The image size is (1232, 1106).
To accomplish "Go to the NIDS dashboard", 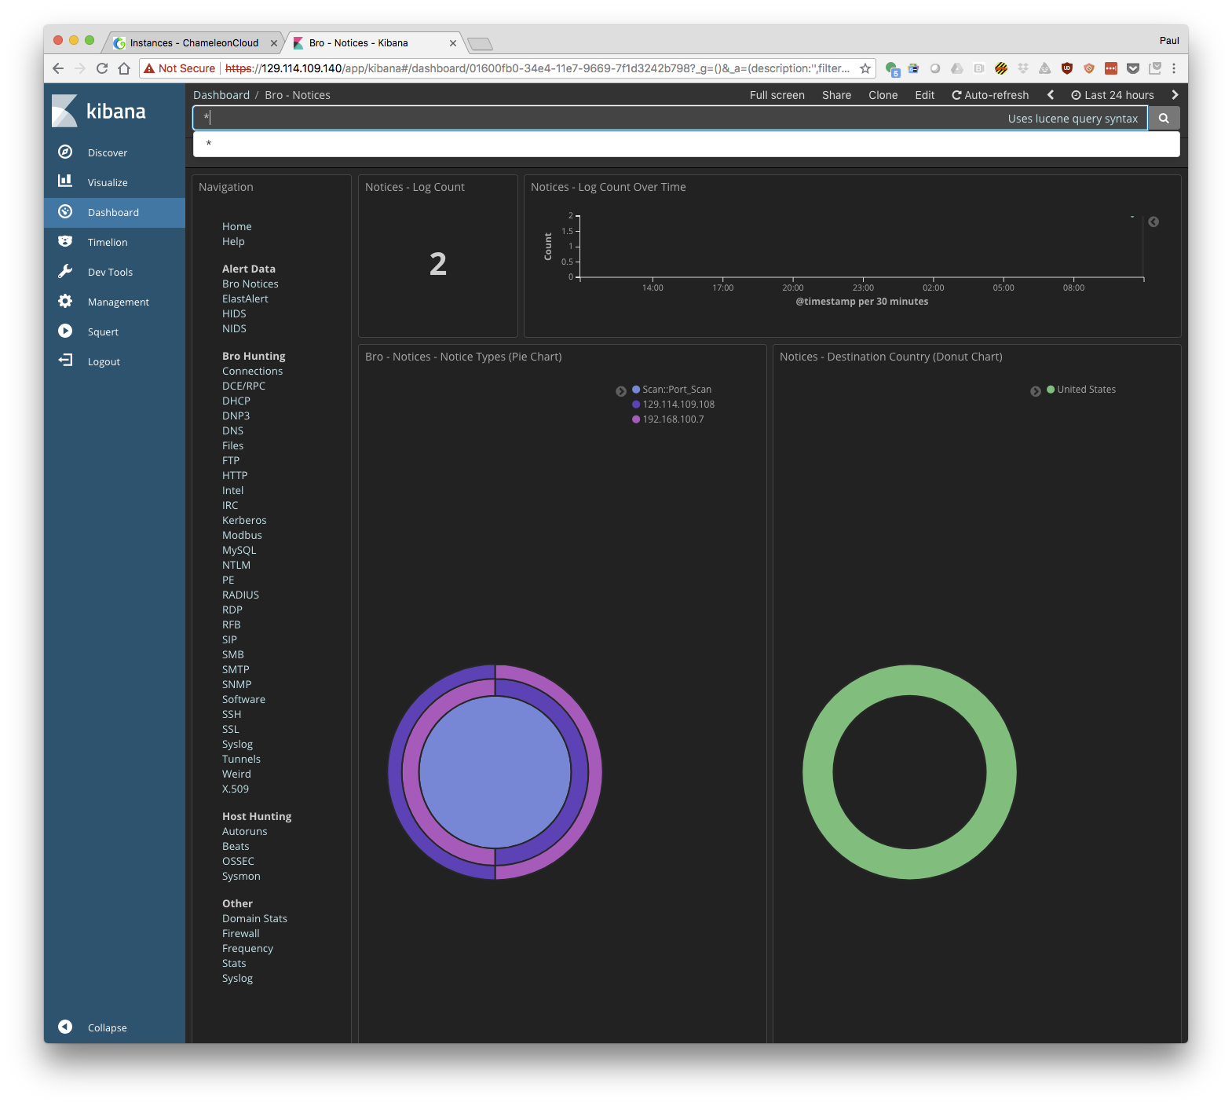I will 234,328.
